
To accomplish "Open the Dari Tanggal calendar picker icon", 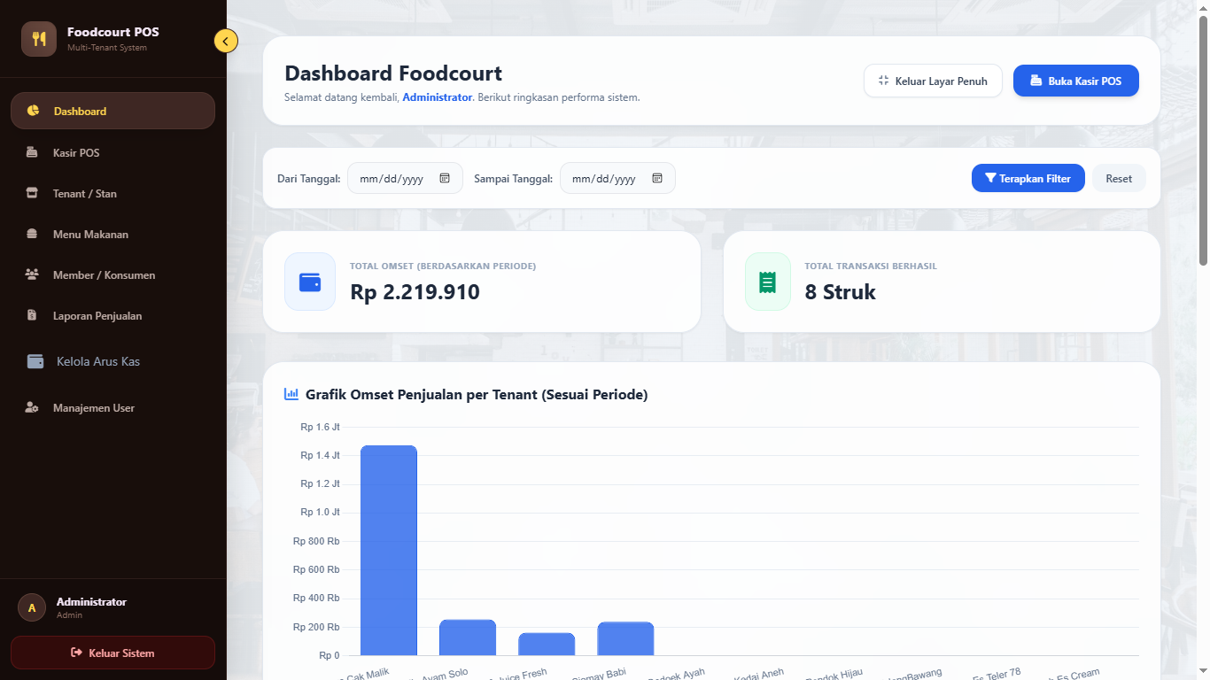I will pos(445,178).
